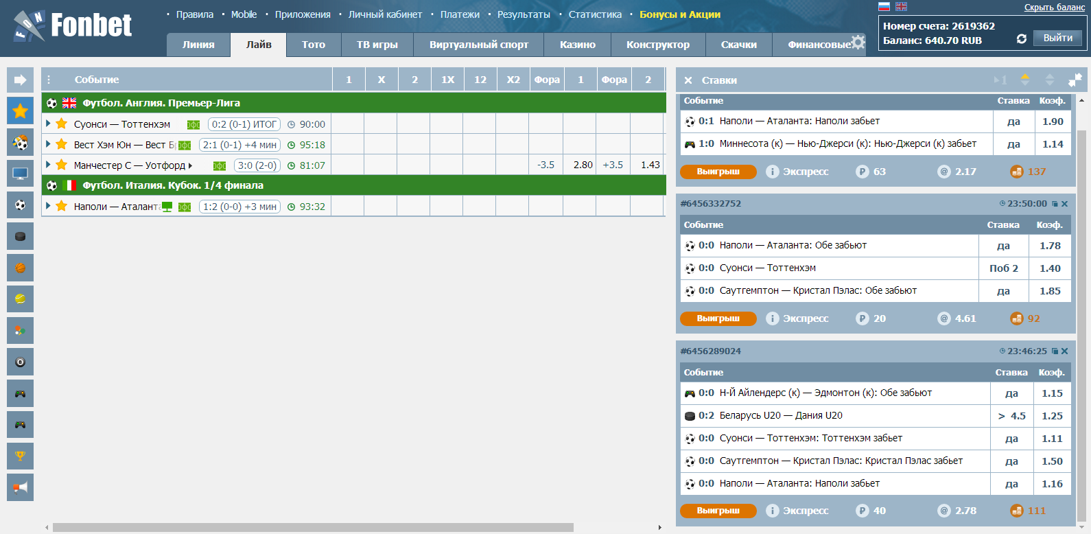Viewport: 1091px width, 534px height.
Task: Show info for the Экспресс with stake 20
Action: (x=773, y=318)
